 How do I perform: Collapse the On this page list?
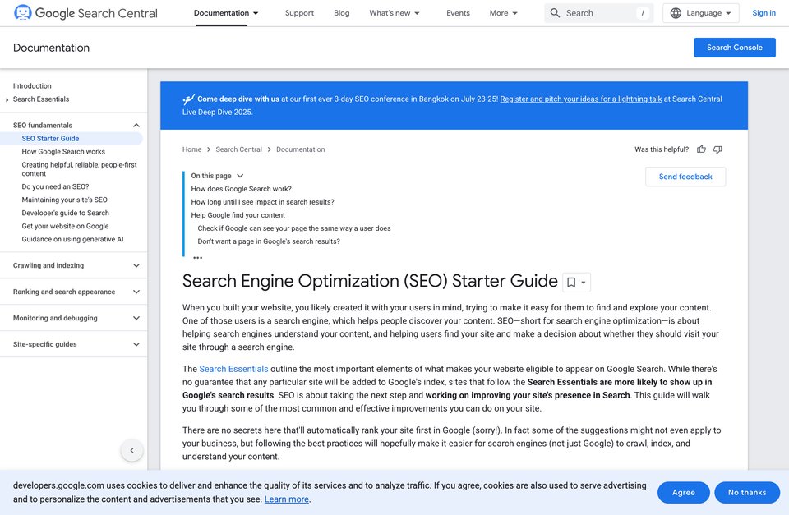point(240,176)
